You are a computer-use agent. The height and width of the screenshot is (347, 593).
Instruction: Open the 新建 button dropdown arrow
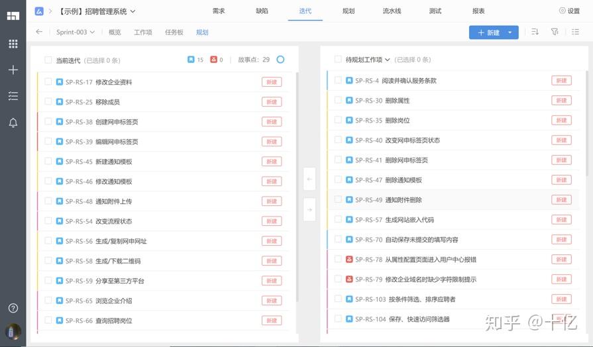(510, 32)
